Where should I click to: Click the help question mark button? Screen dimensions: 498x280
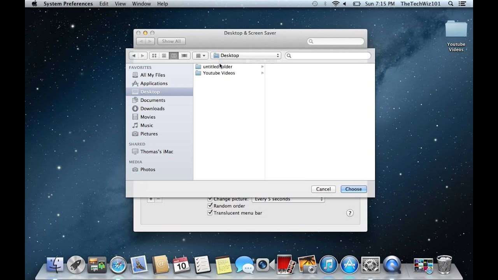(350, 213)
